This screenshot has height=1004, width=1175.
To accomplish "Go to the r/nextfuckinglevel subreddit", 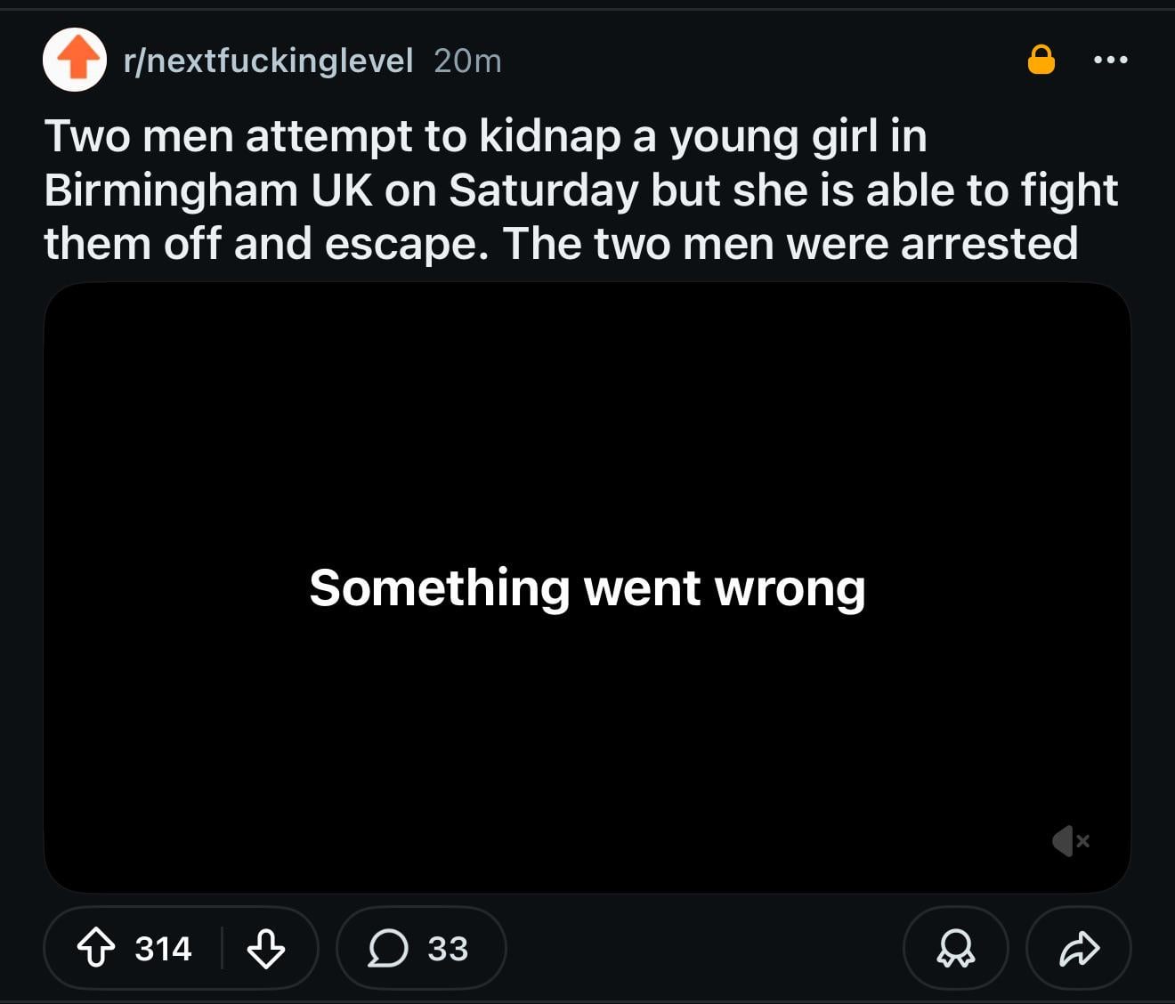I will pos(268,61).
